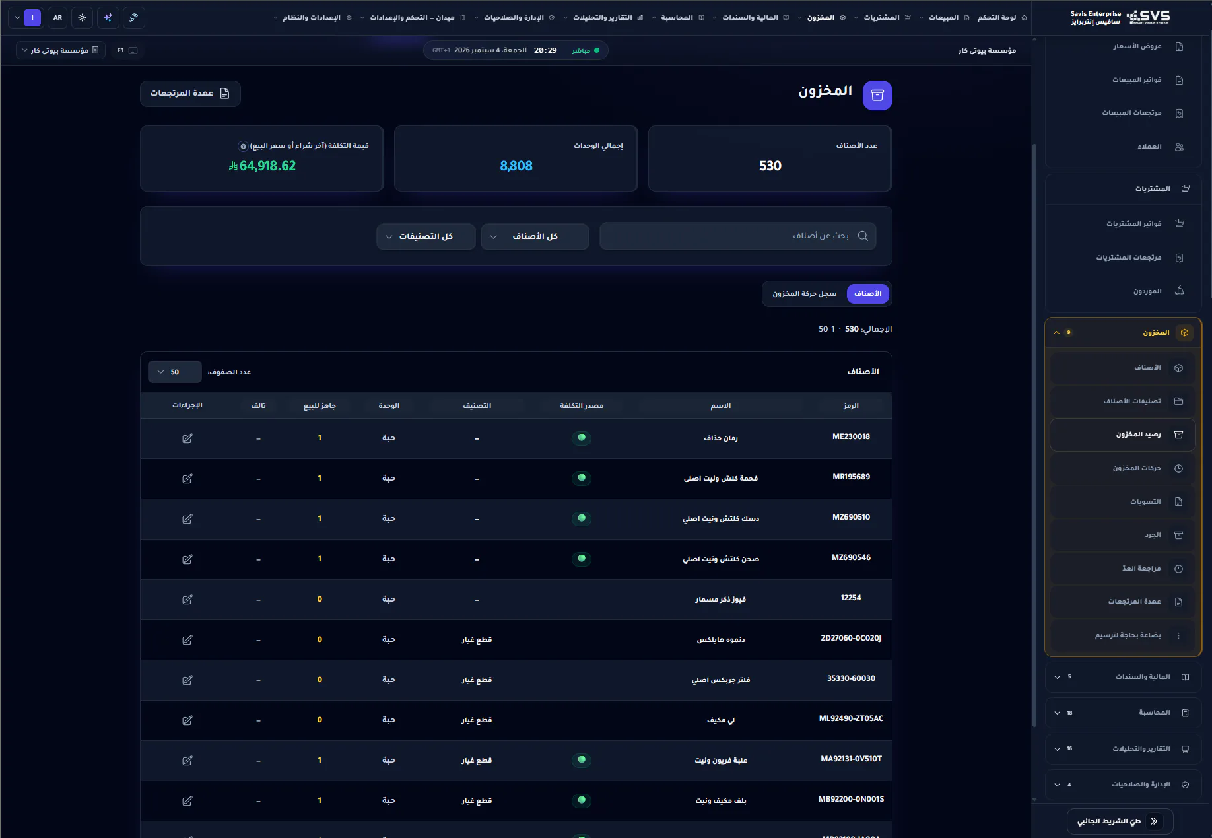Open the كل الأصناف filter dropdown
Screen dimensions: 1212x838
[x=535, y=236]
